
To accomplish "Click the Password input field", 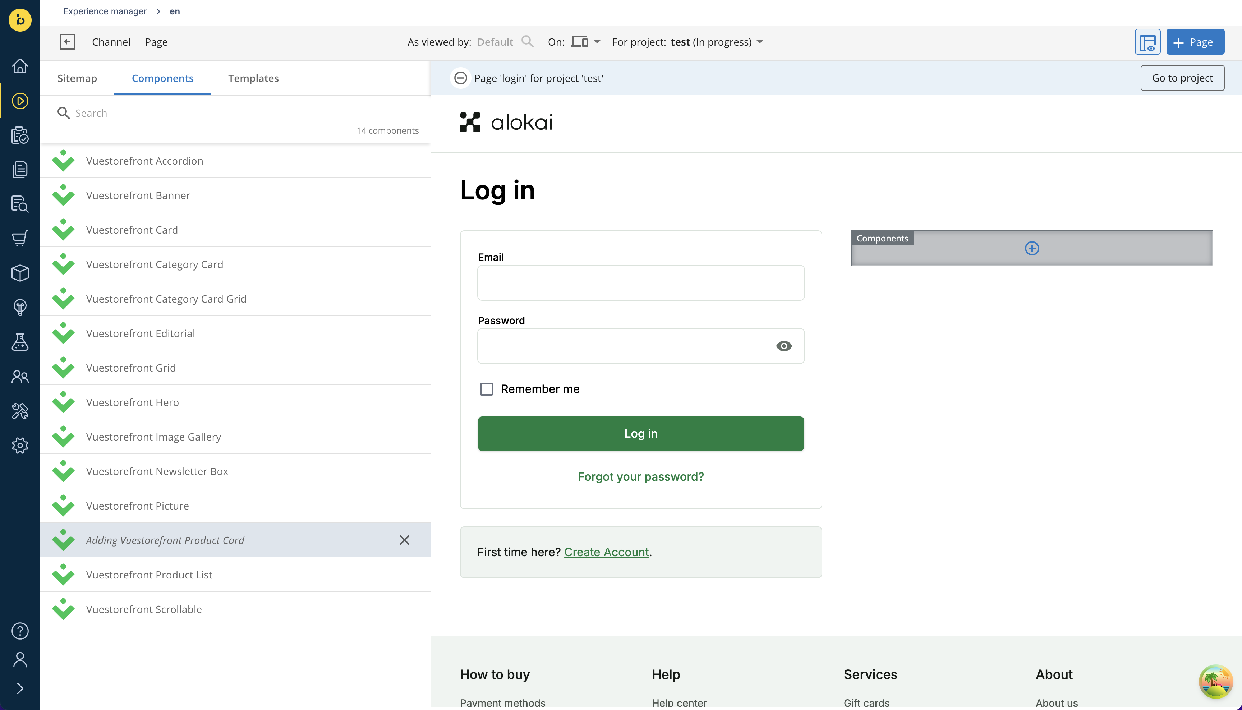I will pyautogui.click(x=641, y=346).
